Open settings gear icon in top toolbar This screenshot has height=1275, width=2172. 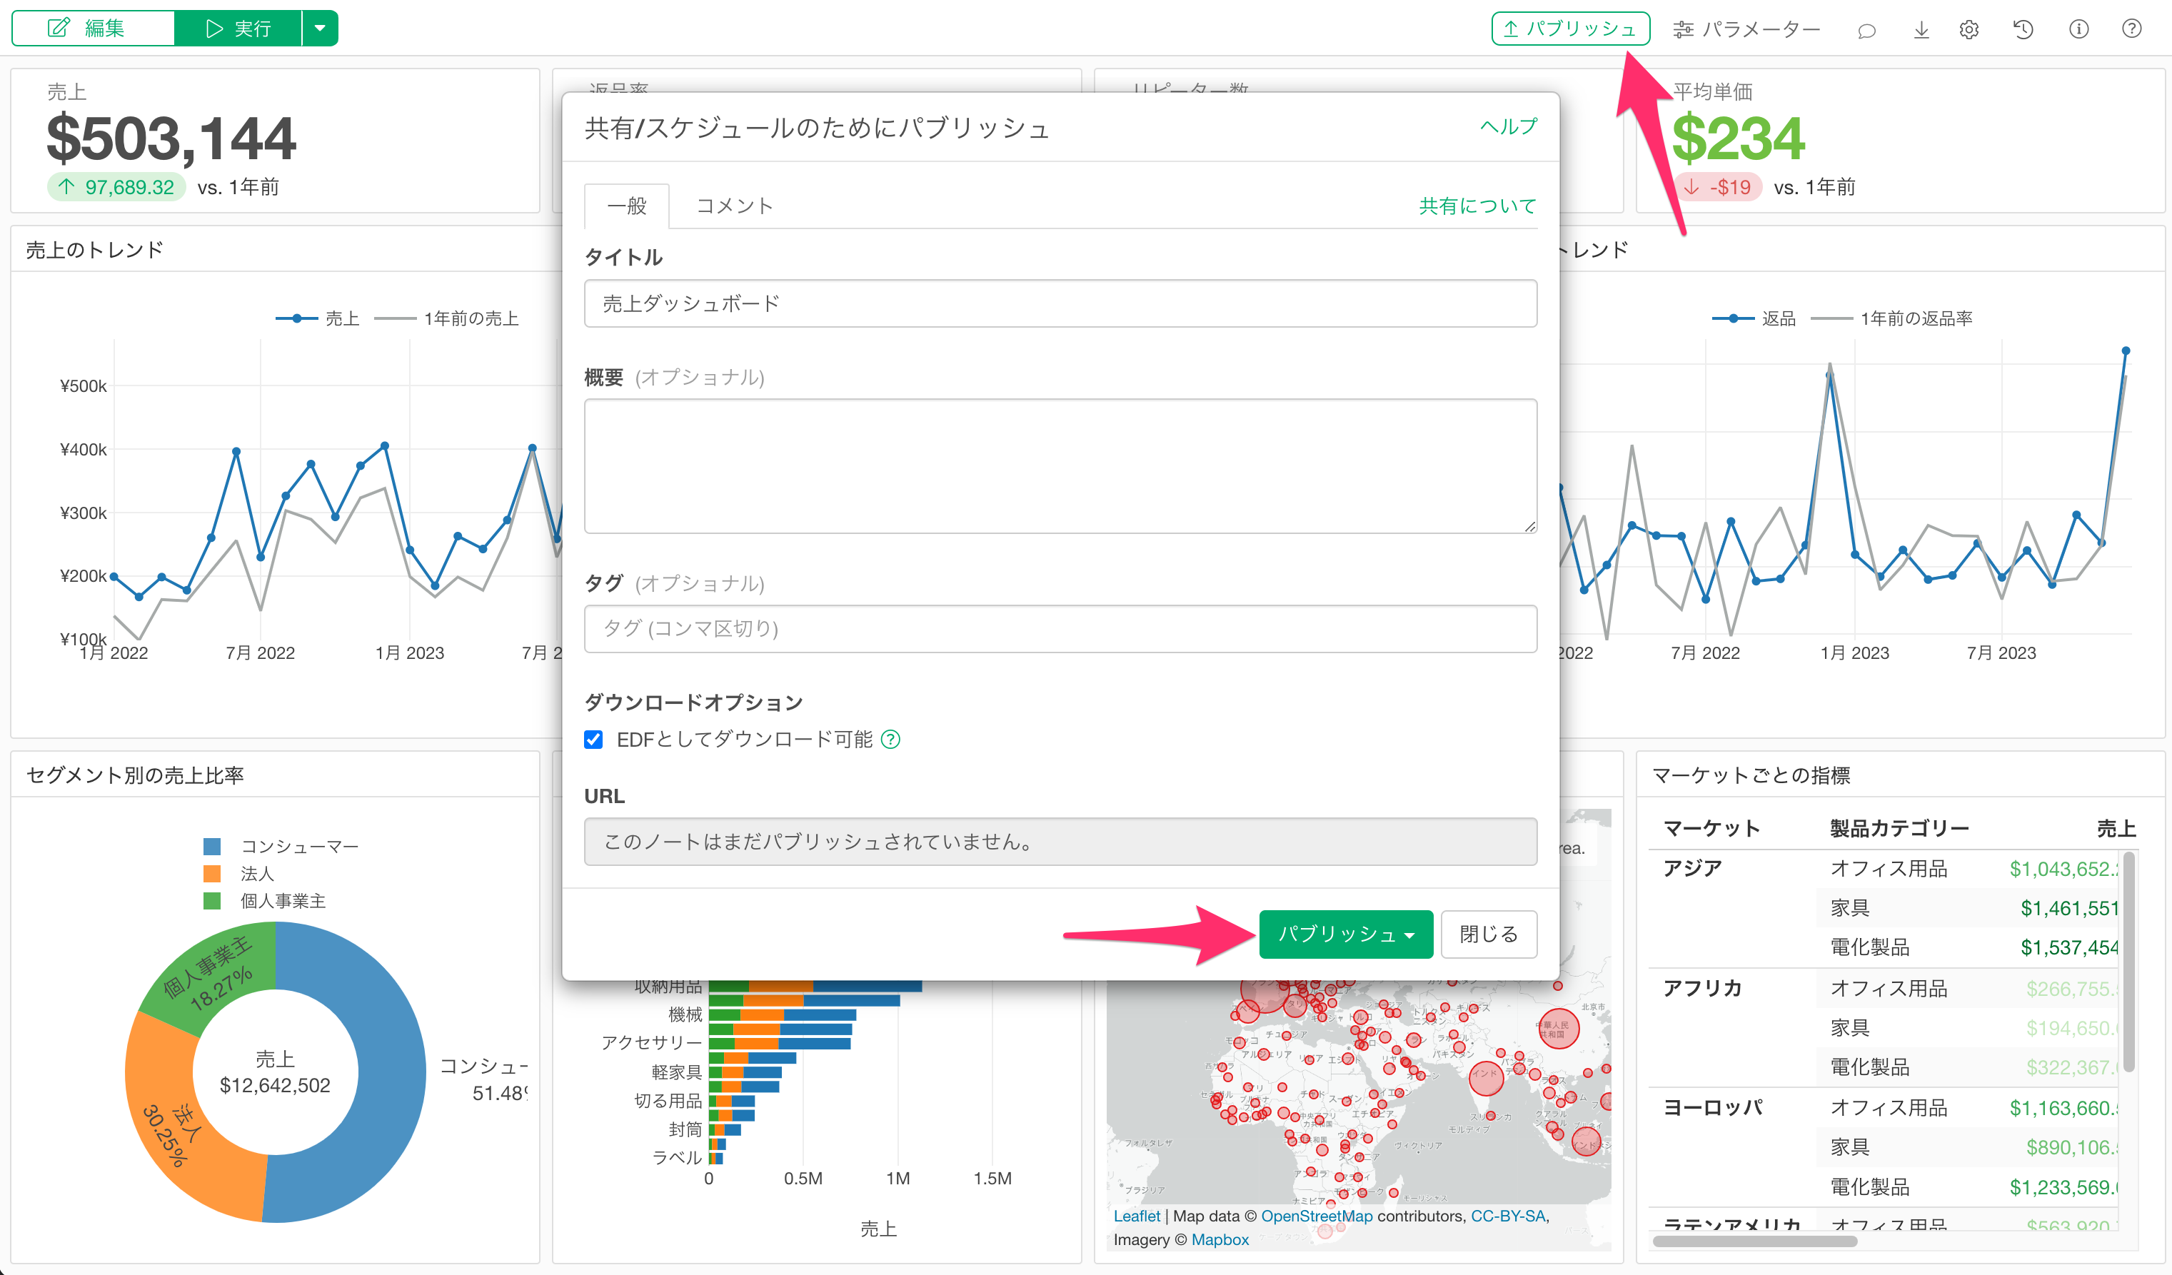1969,30
